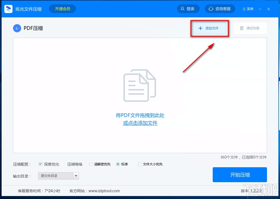The width and height of the screenshot is (280, 199).
Task: Click the 压缩等级 label
Action: coord(75,164)
